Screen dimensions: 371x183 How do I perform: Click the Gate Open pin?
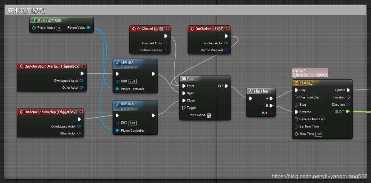tap(184, 93)
